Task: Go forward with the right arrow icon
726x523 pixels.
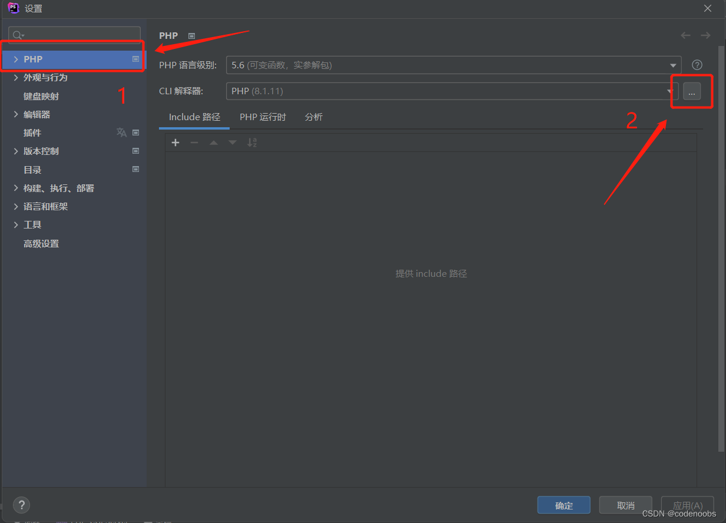Action: 705,35
